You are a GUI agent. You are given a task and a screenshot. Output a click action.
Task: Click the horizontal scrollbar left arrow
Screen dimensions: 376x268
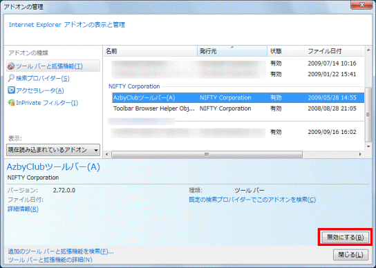pos(107,154)
